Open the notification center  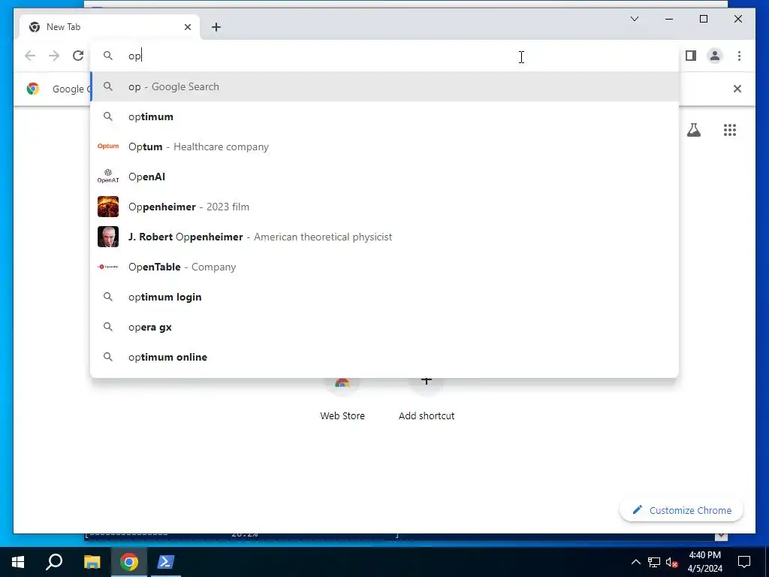point(744,562)
